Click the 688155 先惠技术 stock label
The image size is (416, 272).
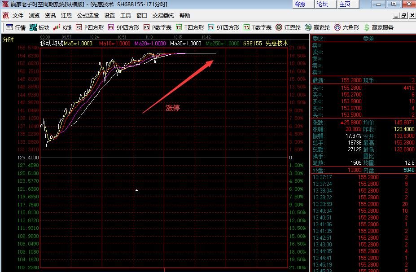click(x=266, y=43)
